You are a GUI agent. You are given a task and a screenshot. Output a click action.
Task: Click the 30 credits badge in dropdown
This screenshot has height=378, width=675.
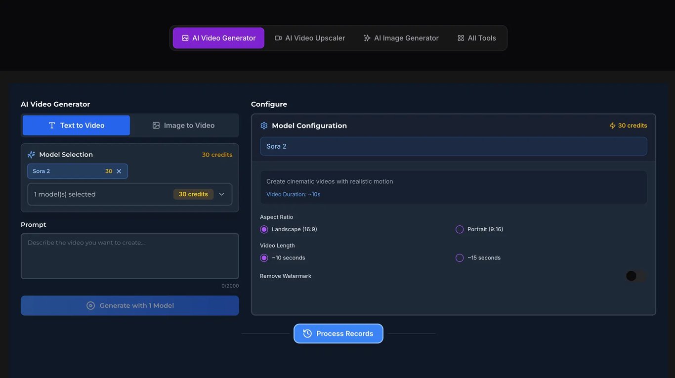(193, 194)
